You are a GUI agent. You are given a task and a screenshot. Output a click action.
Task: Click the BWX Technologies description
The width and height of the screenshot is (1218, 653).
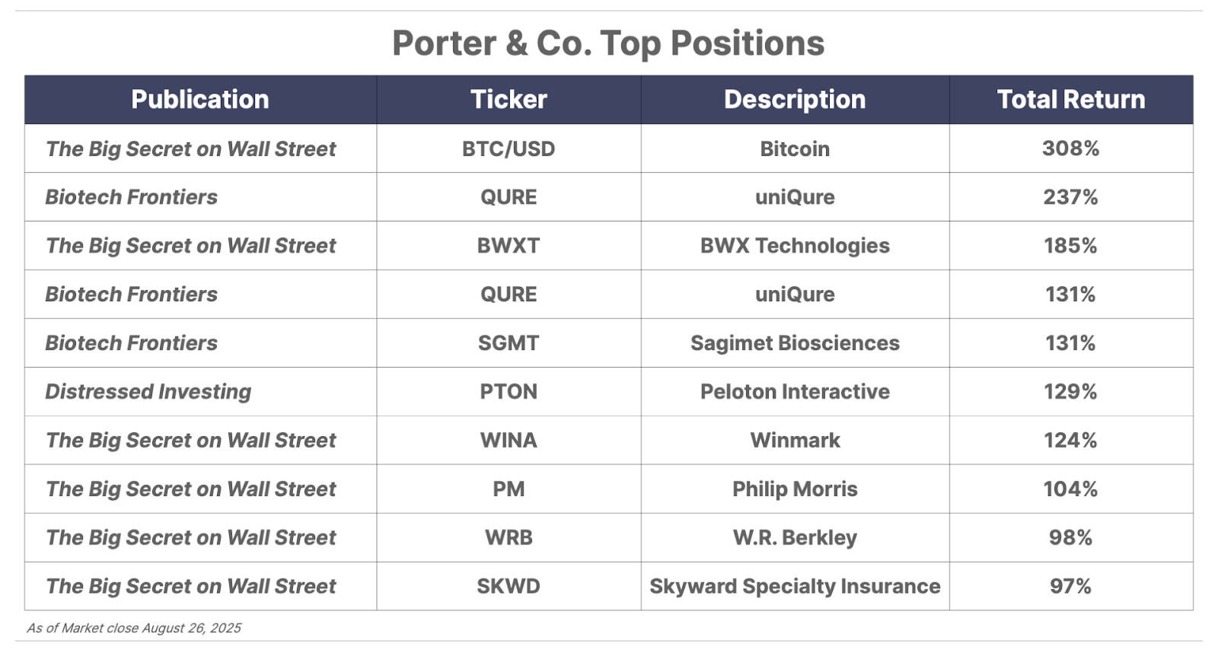[795, 246]
